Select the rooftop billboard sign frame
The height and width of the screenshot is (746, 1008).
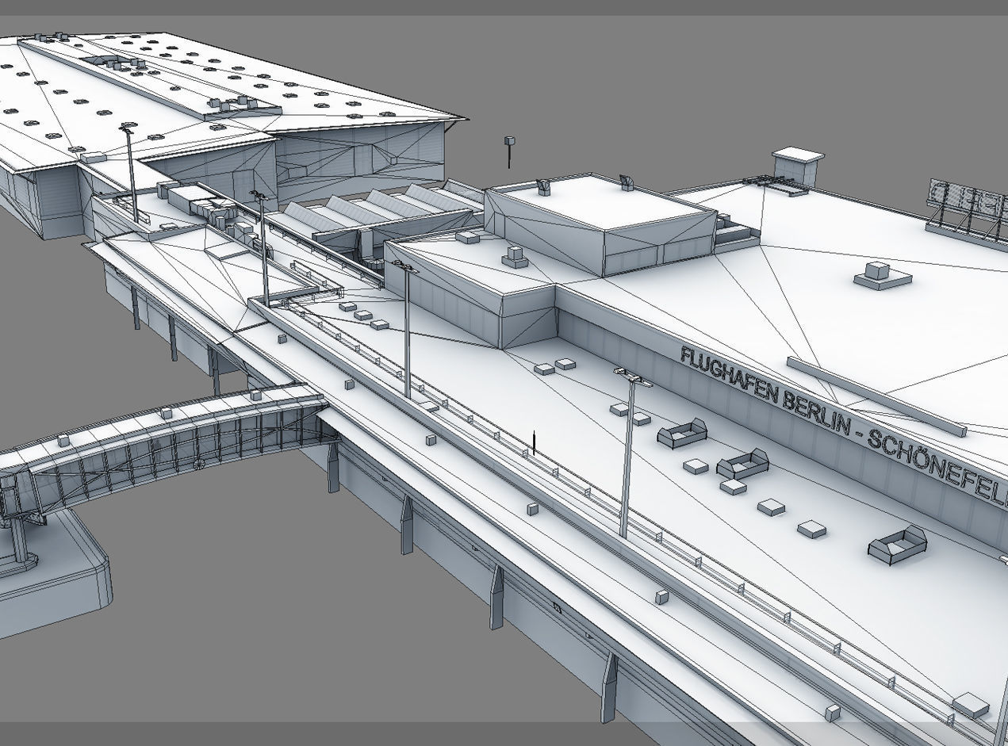(967, 208)
